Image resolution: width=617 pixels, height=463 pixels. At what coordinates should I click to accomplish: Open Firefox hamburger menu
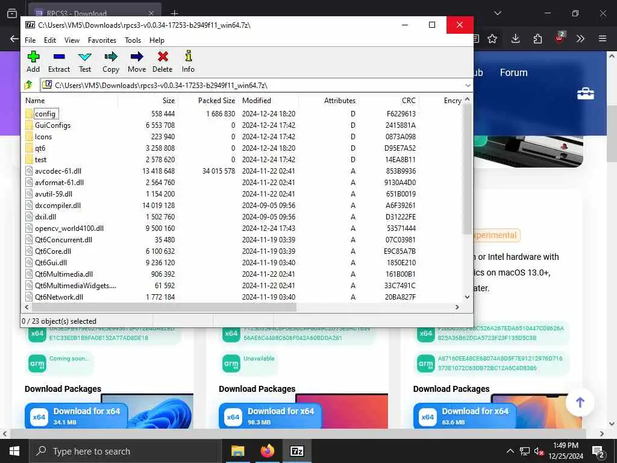coord(603,39)
